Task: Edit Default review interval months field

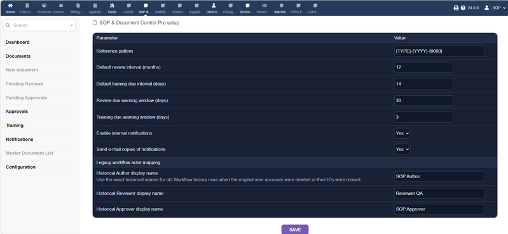Action: tap(423, 68)
